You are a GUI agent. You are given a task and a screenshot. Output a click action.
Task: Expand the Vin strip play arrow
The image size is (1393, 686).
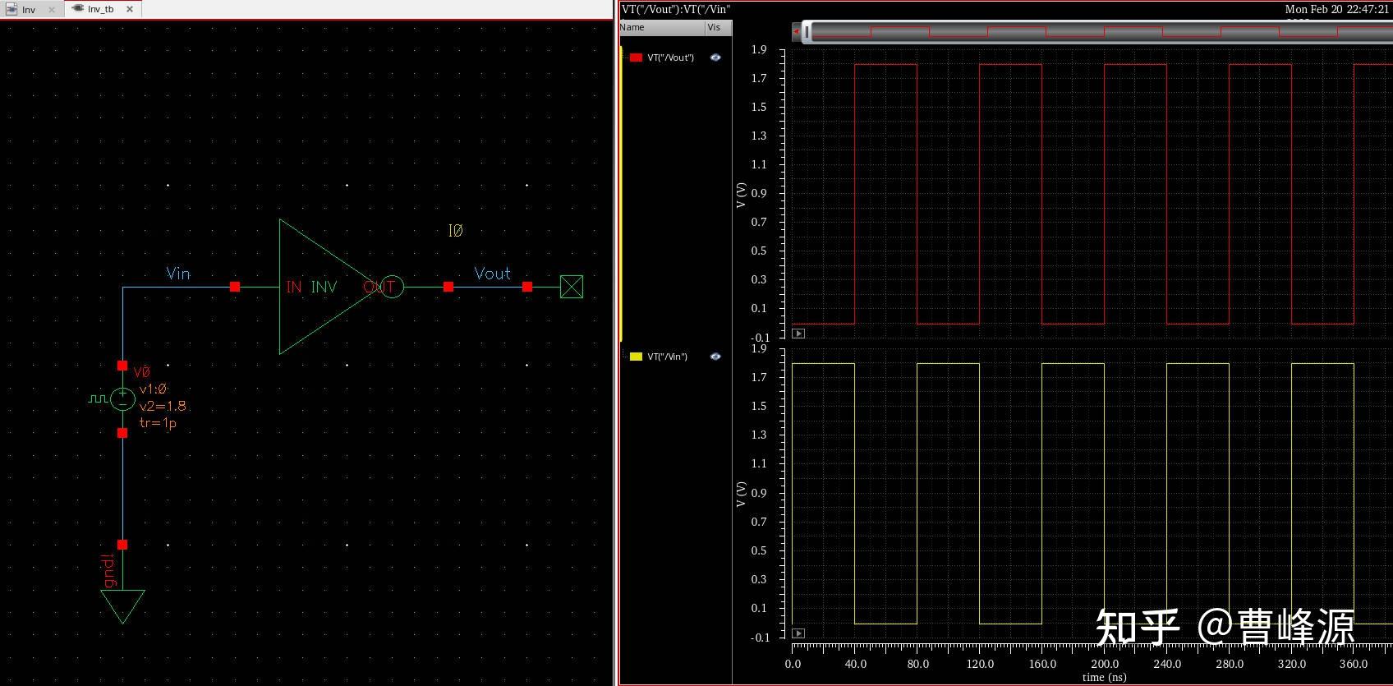[x=798, y=633]
